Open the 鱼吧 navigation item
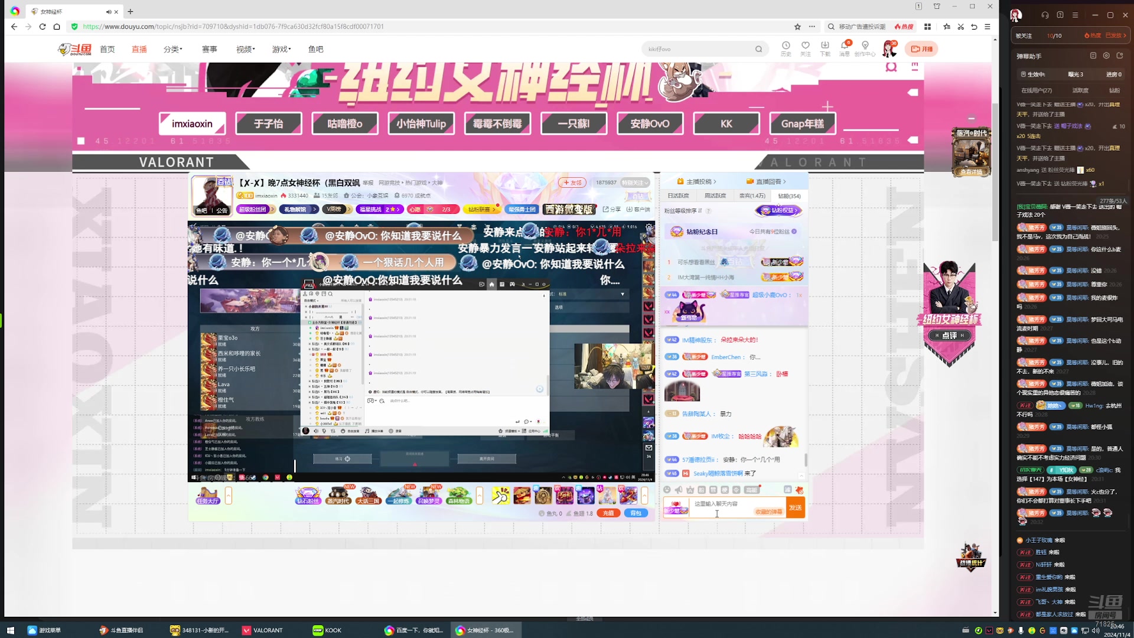This screenshot has width=1134, height=638. (x=316, y=49)
